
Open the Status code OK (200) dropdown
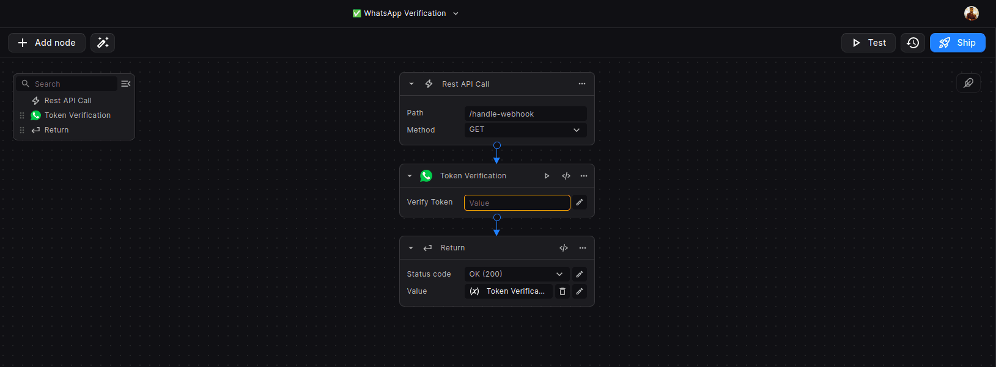pos(517,274)
